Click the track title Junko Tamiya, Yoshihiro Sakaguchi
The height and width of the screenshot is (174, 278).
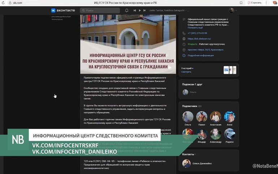click(169, 10)
